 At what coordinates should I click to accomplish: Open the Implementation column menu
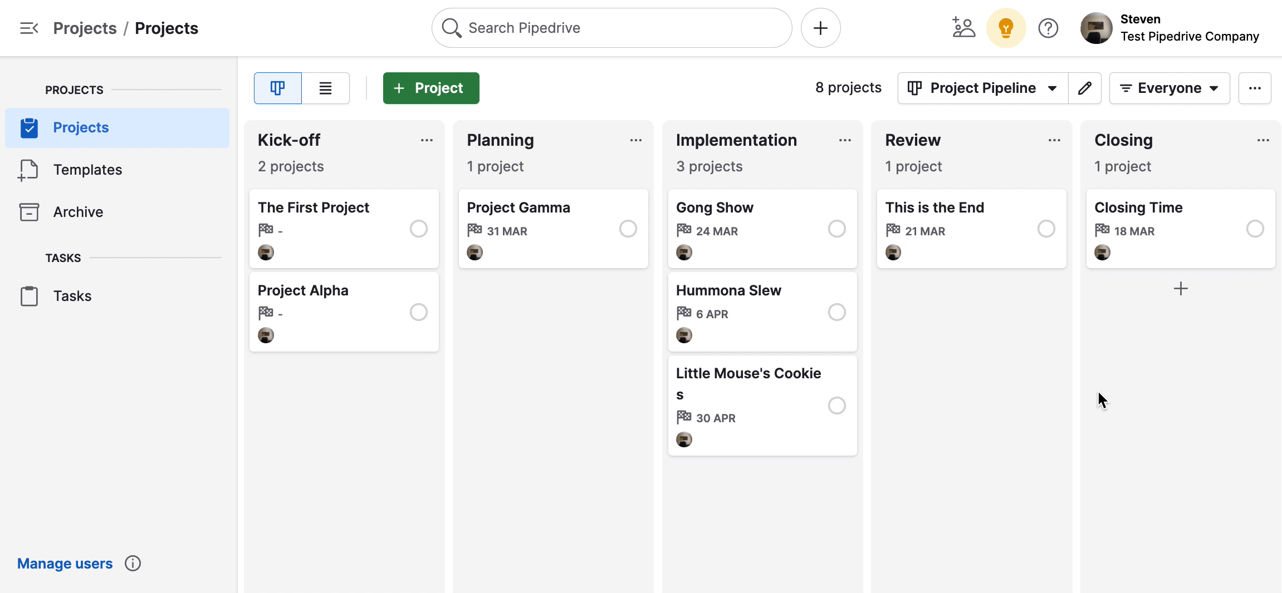(x=845, y=140)
